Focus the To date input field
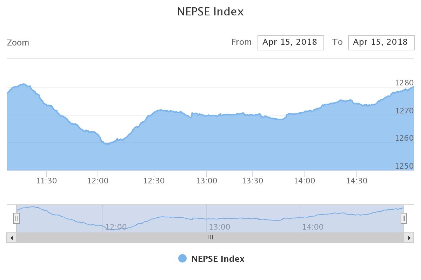 pyautogui.click(x=381, y=42)
